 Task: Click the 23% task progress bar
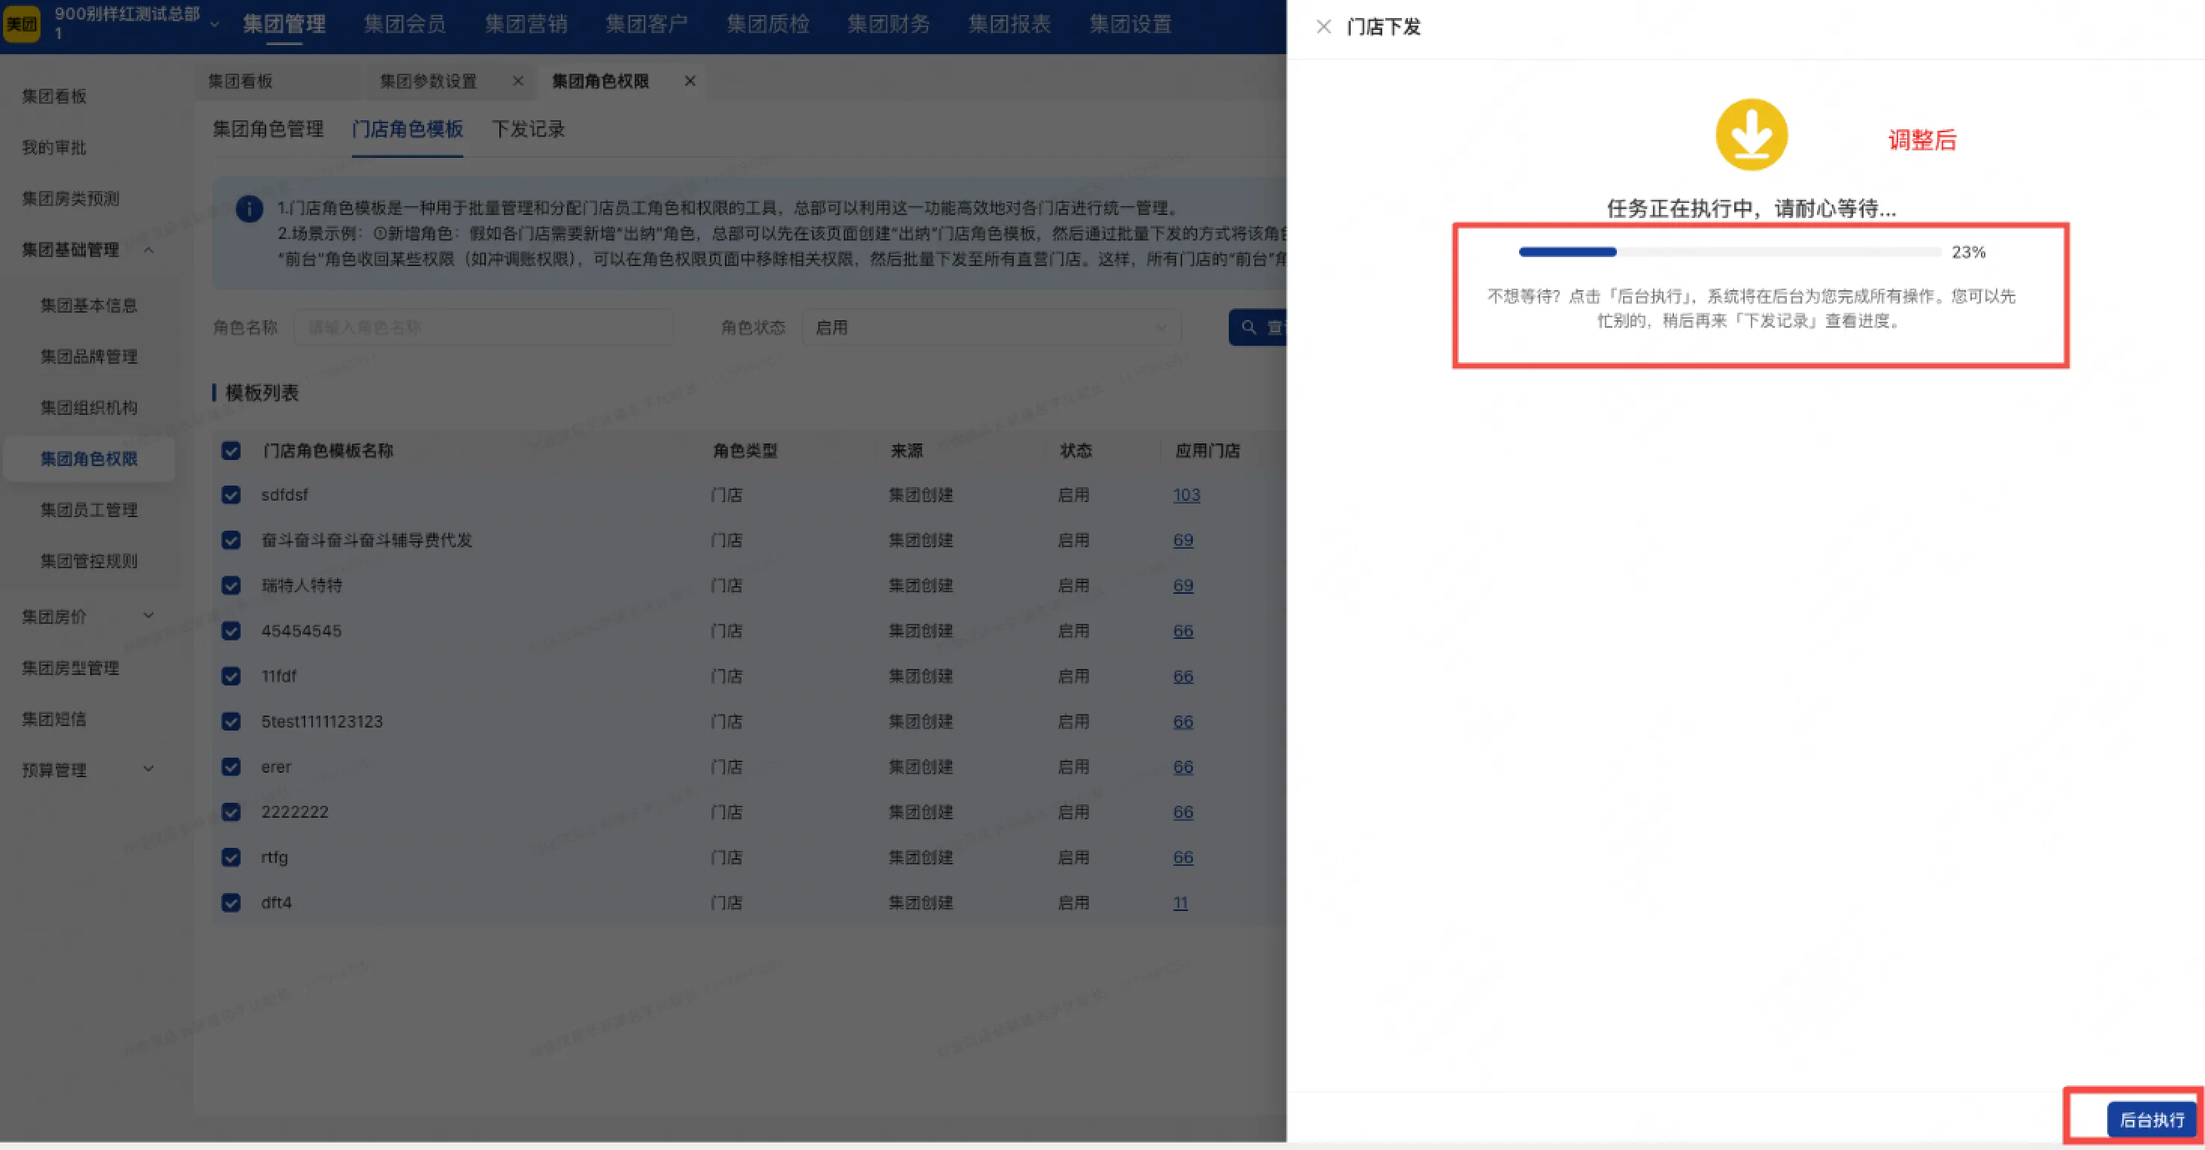click(x=1729, y=252)
